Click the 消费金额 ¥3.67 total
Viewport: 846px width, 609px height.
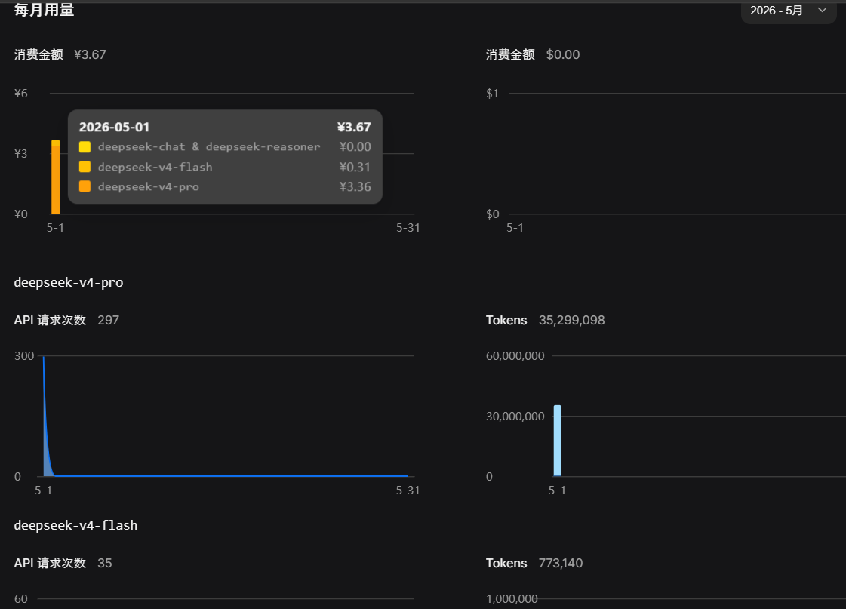click(x=60, y=54)
